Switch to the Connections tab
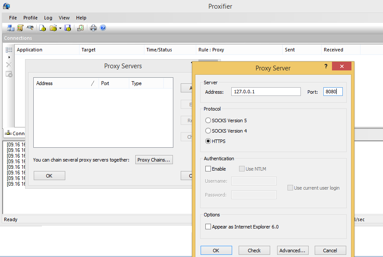This screenshot has width=383, height=257. click(x=14, y=133)
